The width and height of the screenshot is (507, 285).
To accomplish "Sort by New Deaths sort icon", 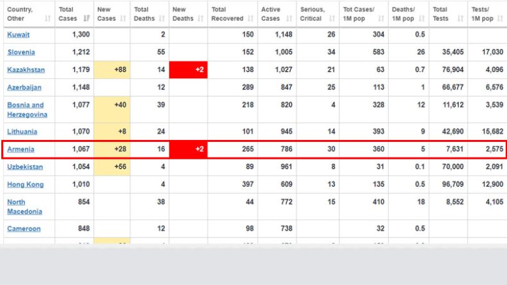I will pyautogui.click(x=201, y=18).
